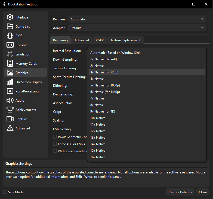213x199 pixels.
Task: Open the On-Screen Display settings page
Action: click(x=26, y=82)
